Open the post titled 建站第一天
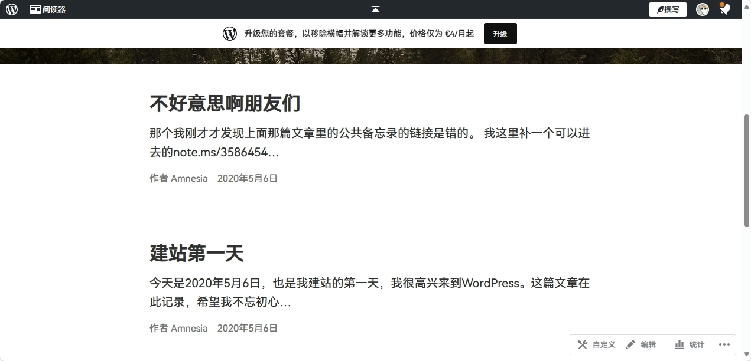 (196, 254)
